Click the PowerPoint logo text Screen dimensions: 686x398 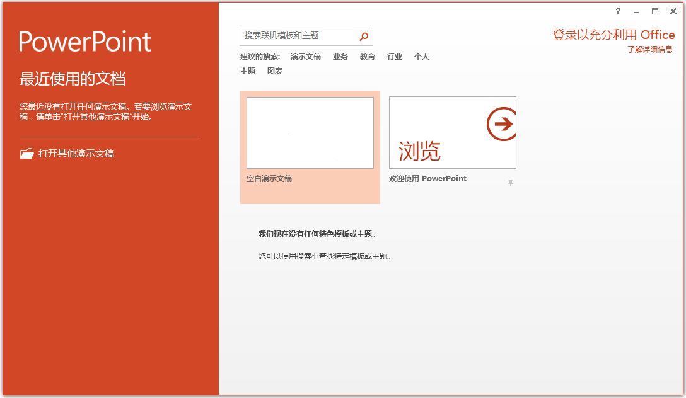85,41
